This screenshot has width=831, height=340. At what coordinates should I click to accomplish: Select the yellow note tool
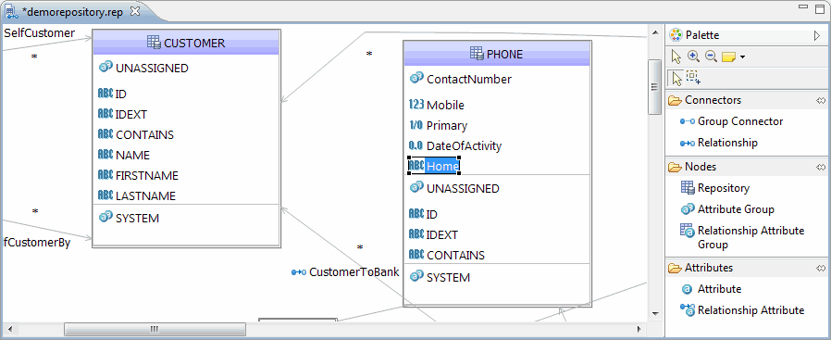click(728, 57)
